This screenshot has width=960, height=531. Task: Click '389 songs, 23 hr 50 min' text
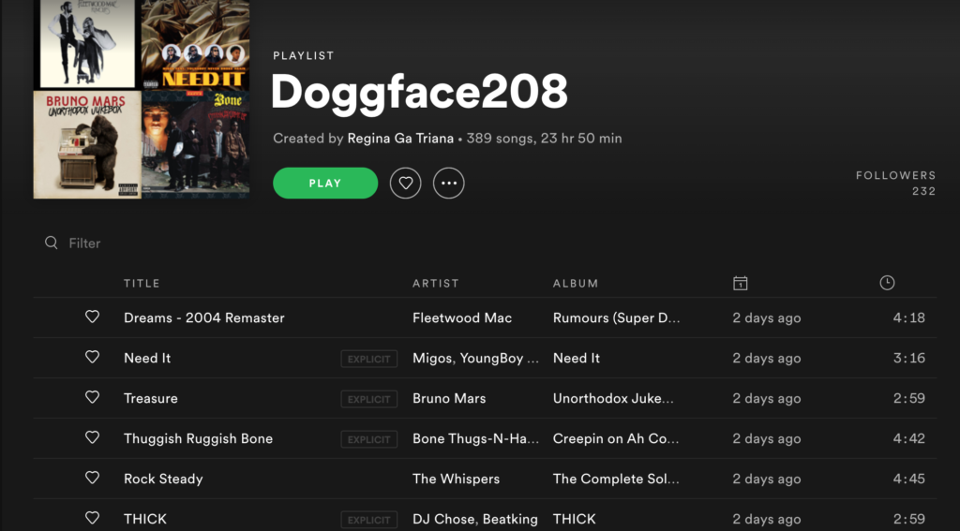(545, 139)
